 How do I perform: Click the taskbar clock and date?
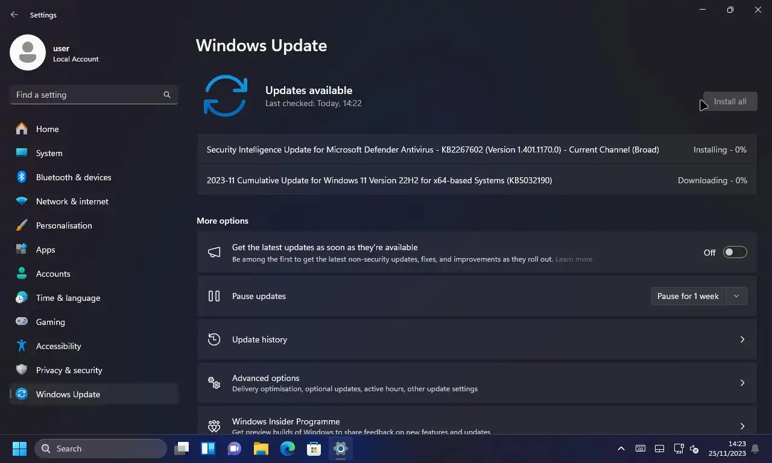tap(727, 449)
